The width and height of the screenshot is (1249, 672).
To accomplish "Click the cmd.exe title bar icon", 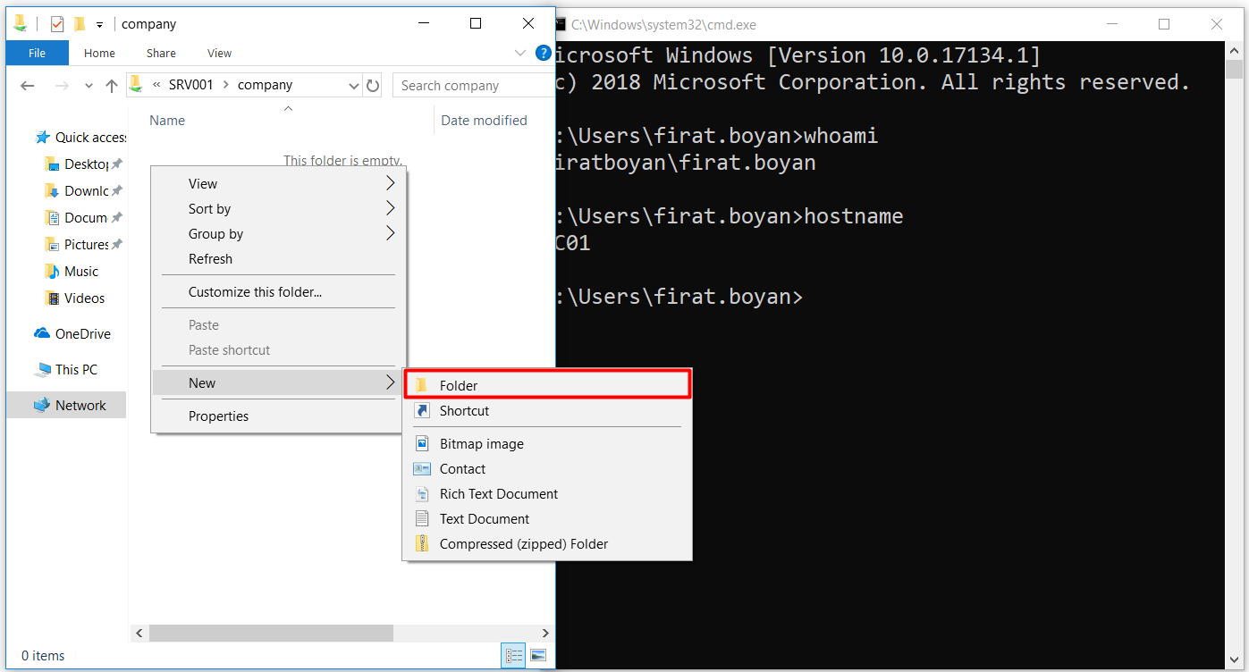I will [560, 25].
